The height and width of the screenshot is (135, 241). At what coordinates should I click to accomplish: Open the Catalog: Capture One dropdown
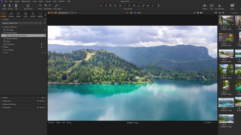21,23
